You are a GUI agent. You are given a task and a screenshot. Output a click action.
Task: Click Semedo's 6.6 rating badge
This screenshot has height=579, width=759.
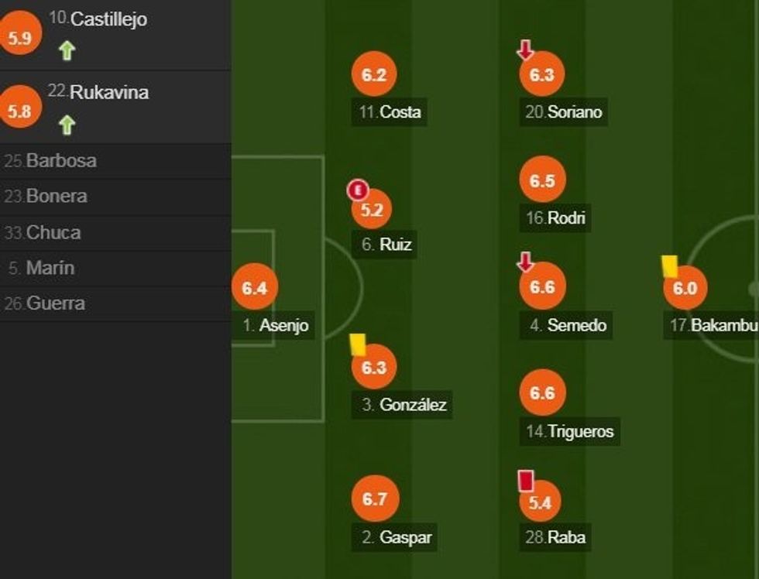pyautogui.click(x=542, y=286)
